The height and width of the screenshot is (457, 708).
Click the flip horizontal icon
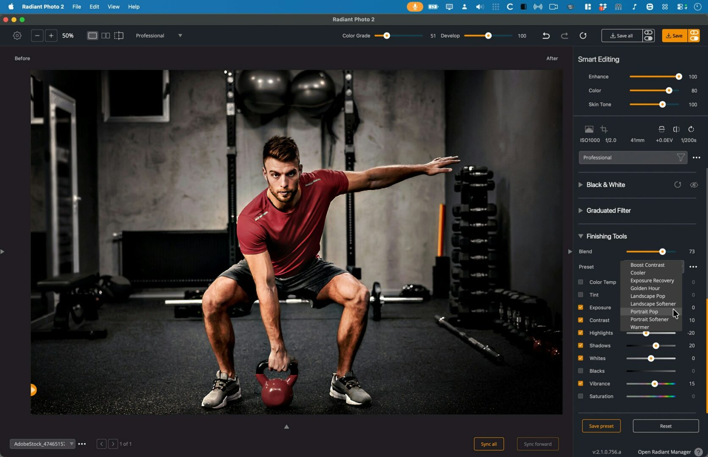coord(676,129)
